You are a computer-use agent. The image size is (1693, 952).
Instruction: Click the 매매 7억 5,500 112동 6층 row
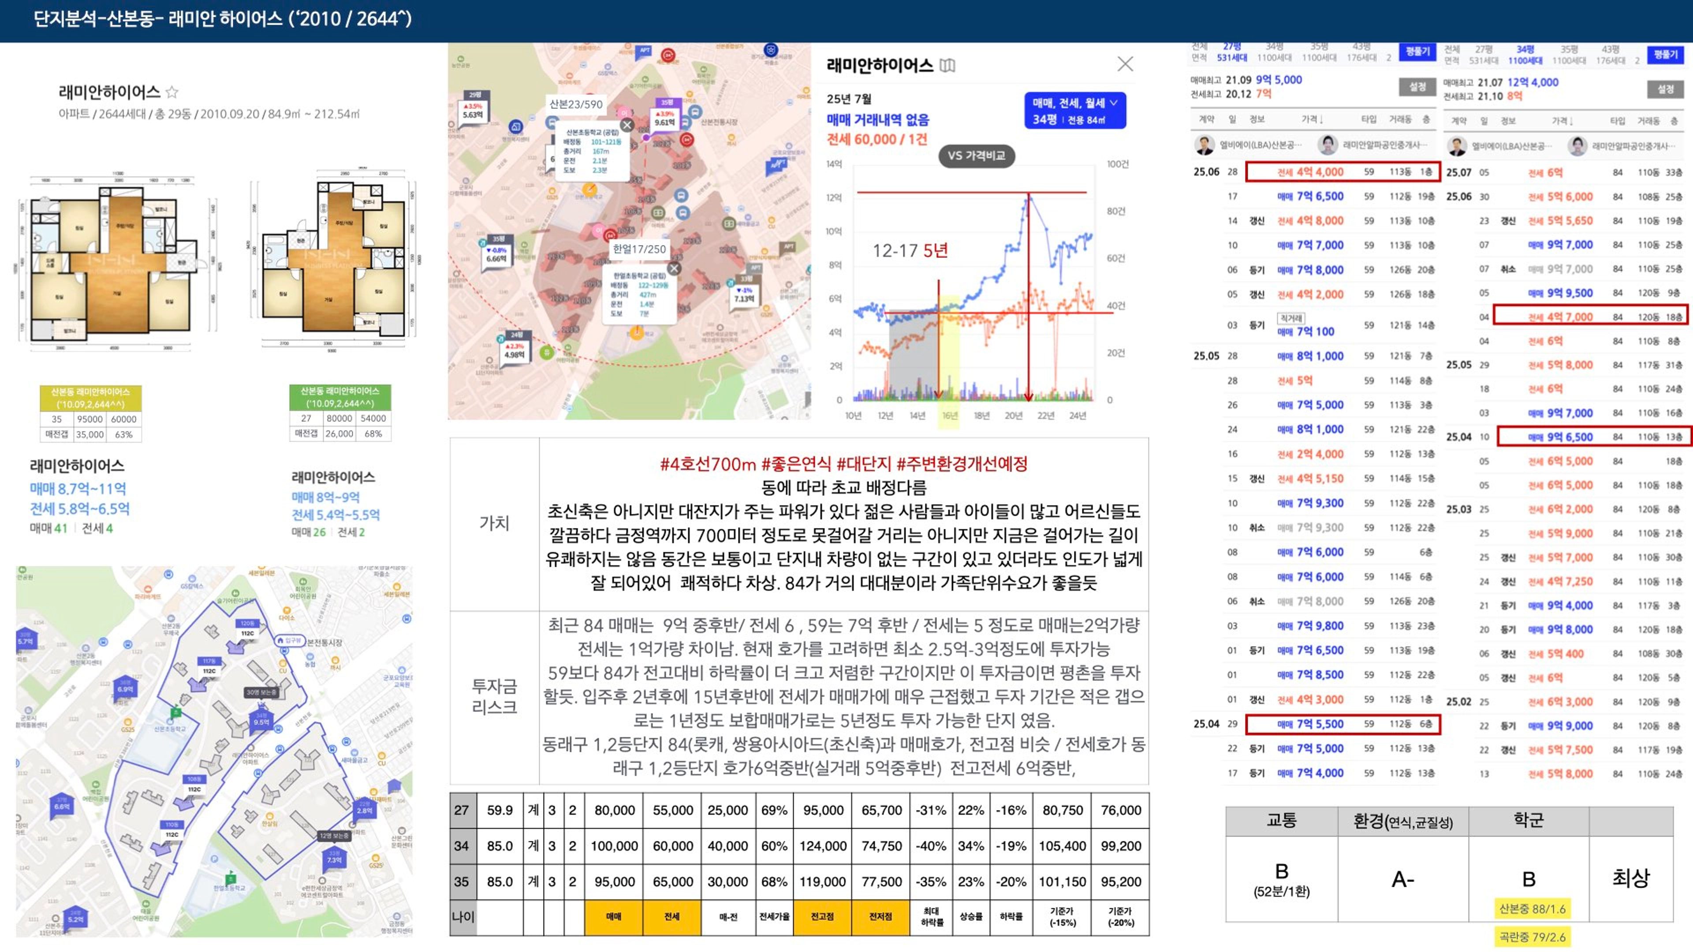tap(1342, 724)
